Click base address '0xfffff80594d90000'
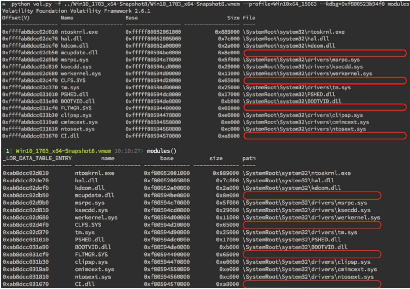Screen dimensions: 410x289 click(x=153, y=87)
